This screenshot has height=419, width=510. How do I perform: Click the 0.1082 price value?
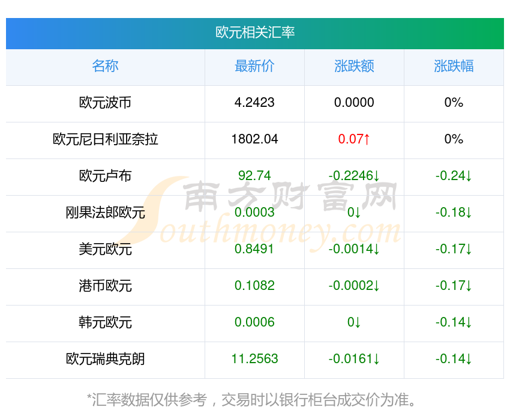pyautogui.click(x=254, y=286)
